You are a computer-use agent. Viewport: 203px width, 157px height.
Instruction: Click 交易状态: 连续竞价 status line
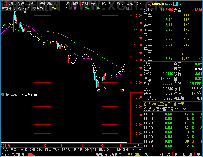(x=168, y=109)
